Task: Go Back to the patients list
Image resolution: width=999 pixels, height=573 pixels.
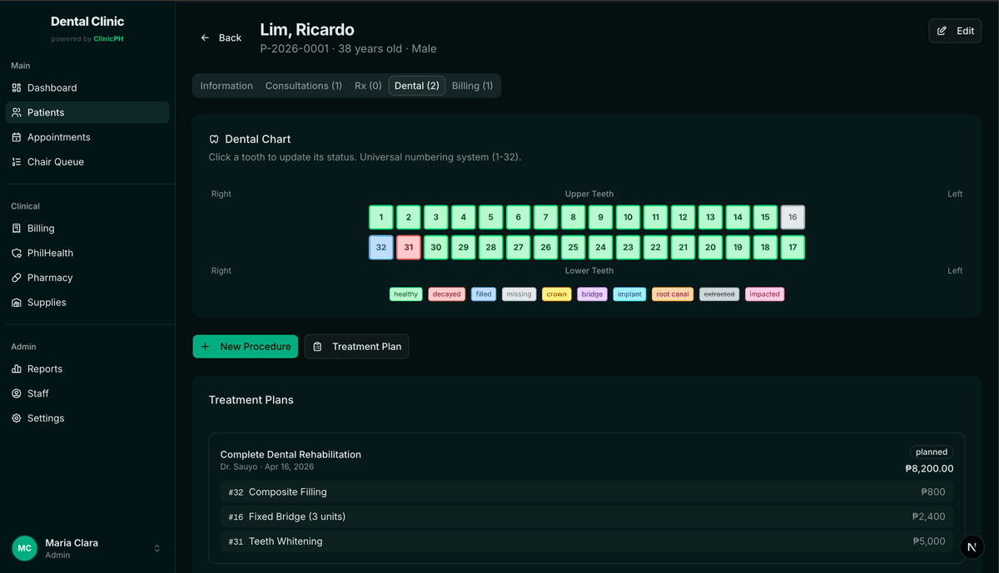Action: point(221,38)
